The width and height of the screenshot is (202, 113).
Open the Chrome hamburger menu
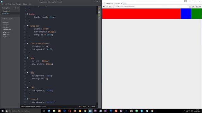click(x=200, y=7)
